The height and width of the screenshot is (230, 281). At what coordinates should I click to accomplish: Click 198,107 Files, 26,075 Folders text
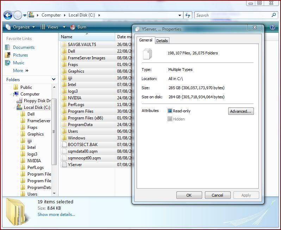click(193, 53)
